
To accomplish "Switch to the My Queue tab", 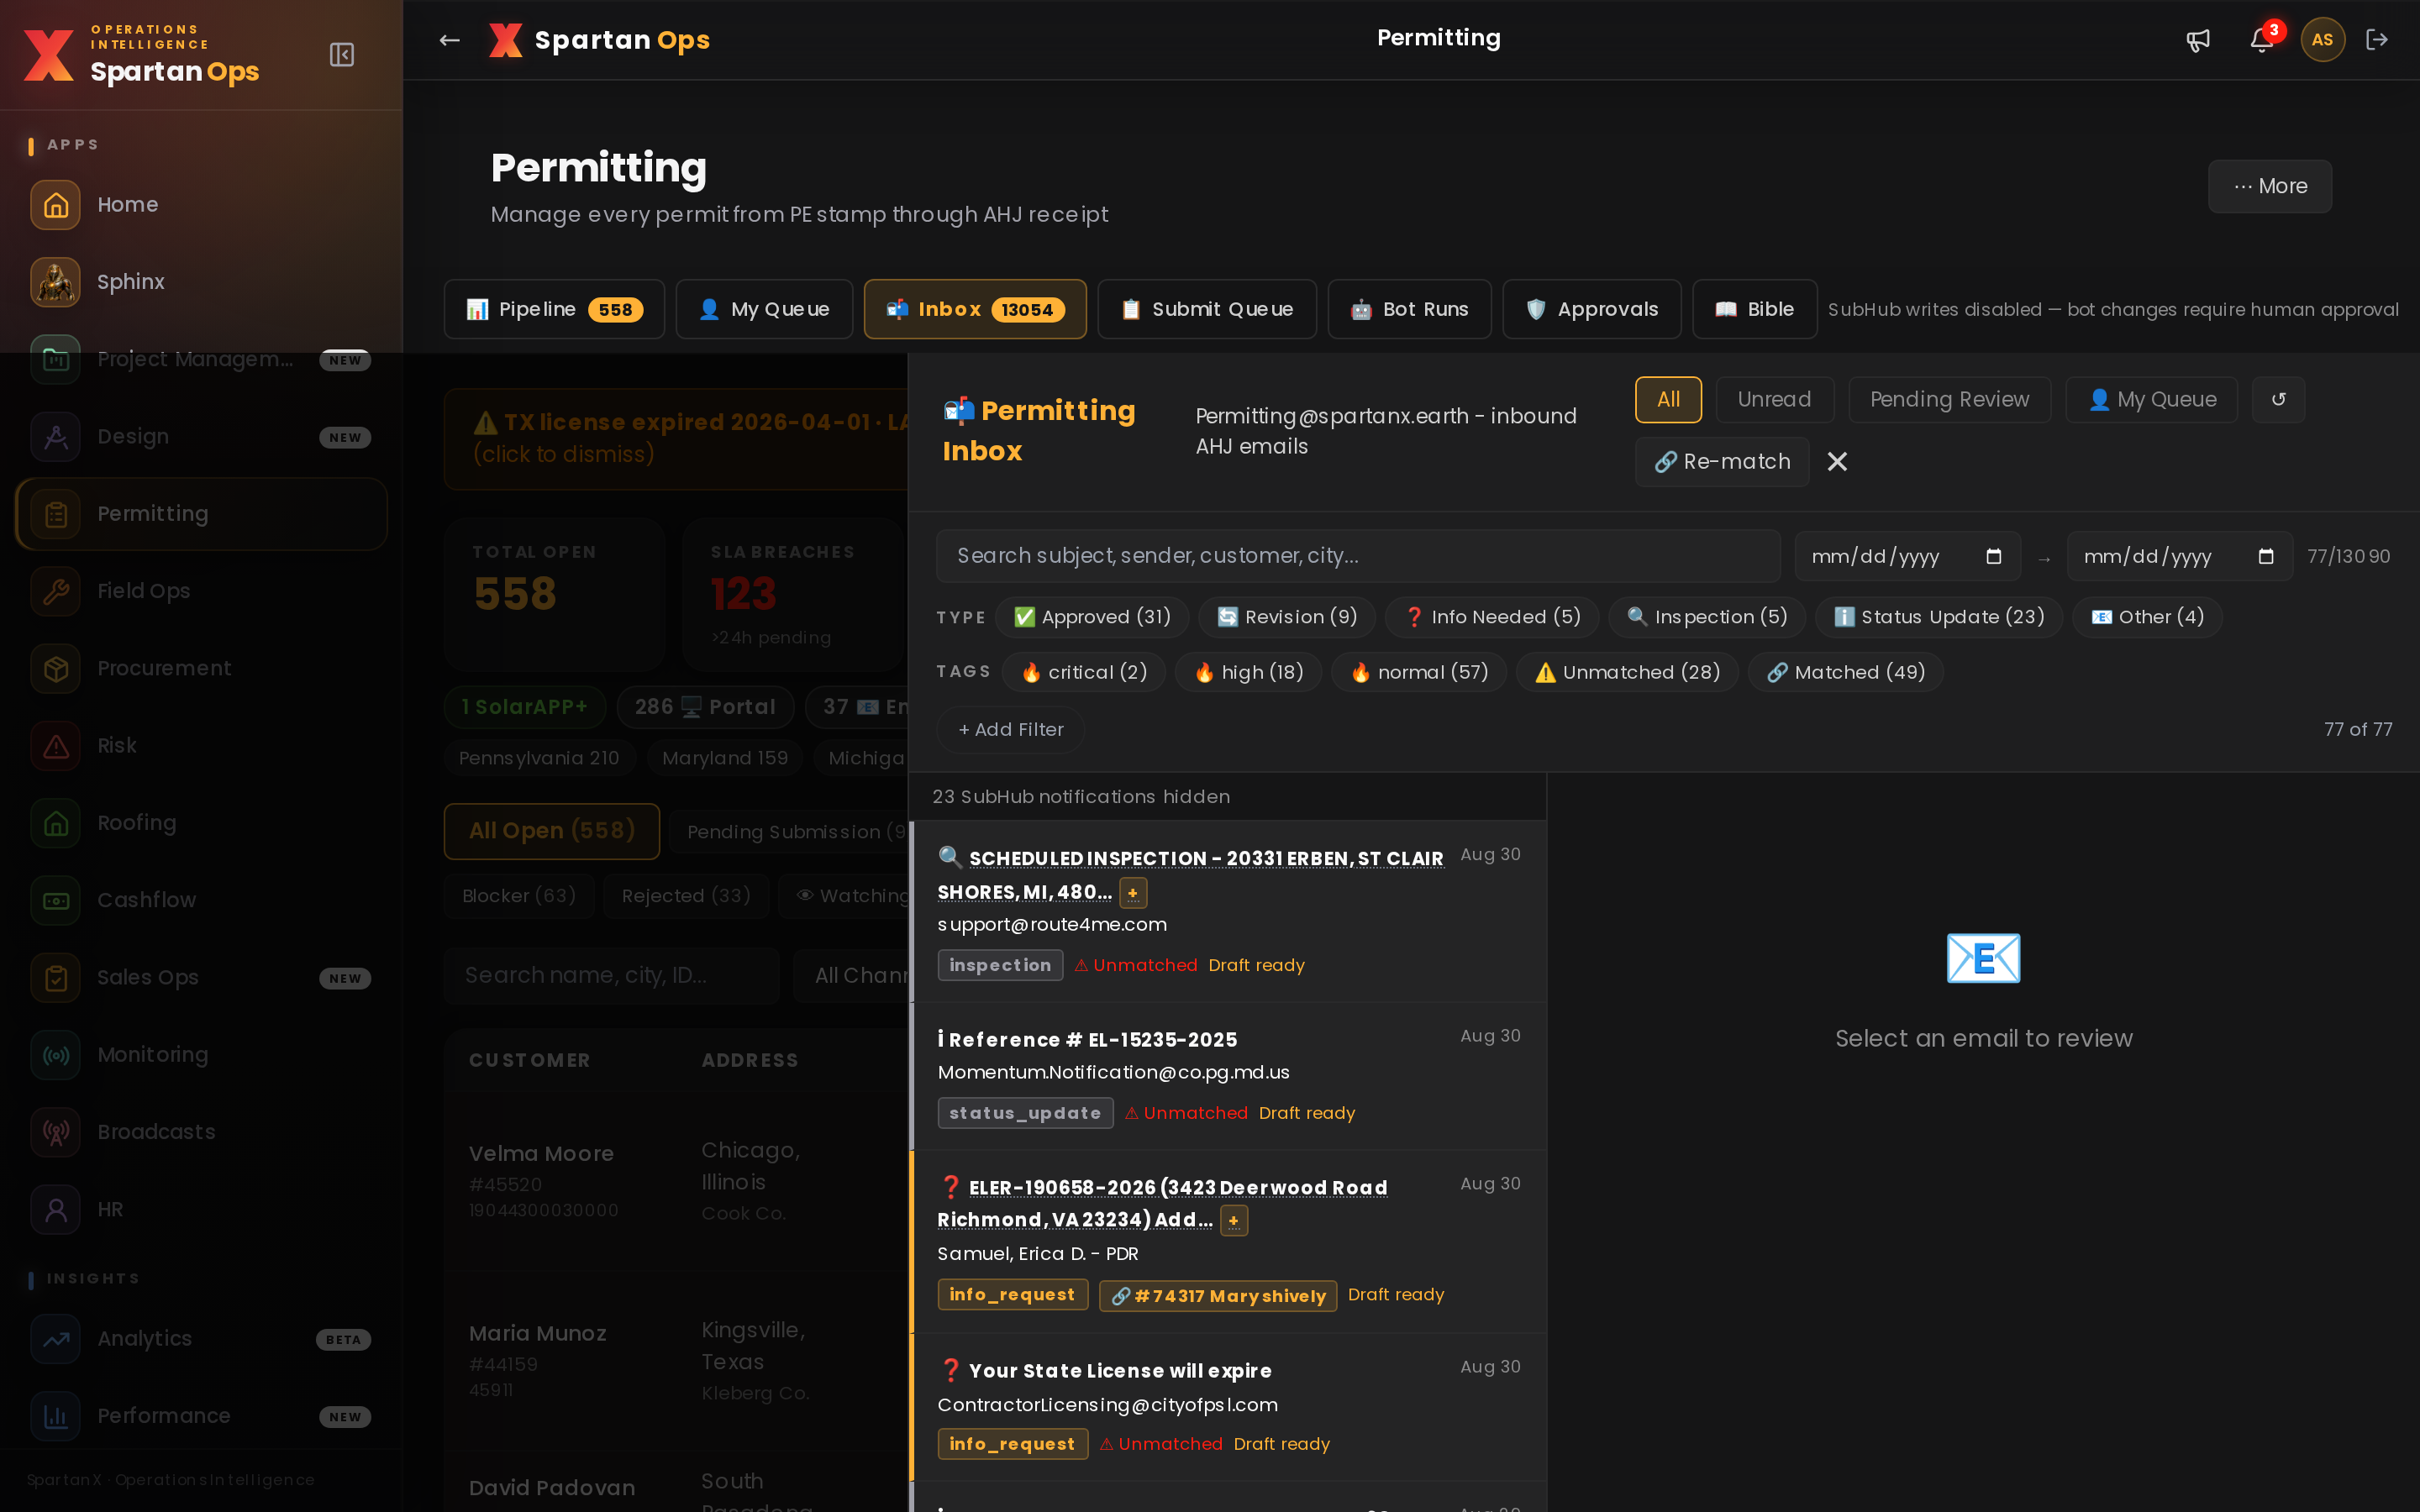I will (764, 309).
